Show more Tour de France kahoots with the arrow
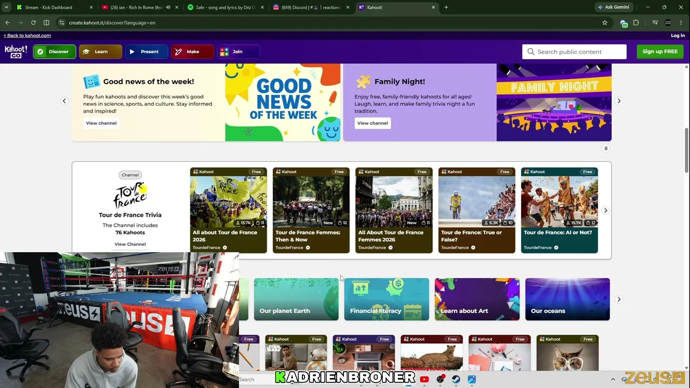 click(x=605, y=211)
